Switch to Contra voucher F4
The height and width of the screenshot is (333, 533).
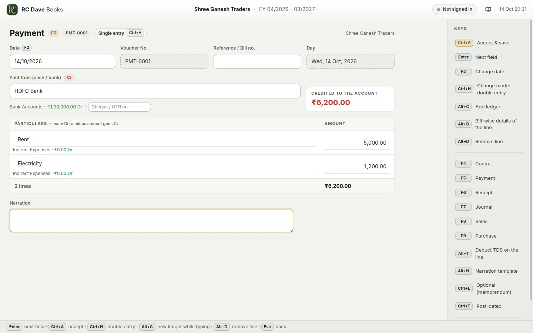pyautogui.click(x=488, y=164)
